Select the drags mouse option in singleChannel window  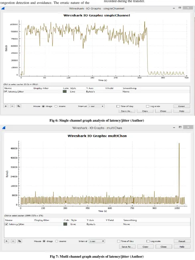43,106
